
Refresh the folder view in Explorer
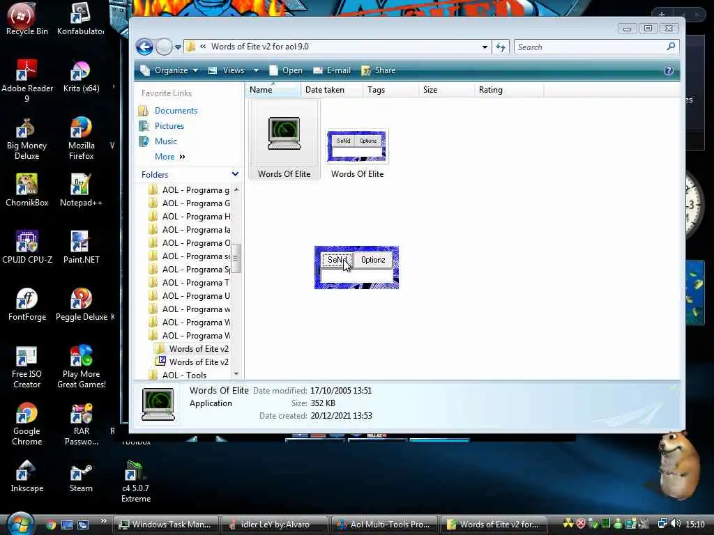coord(501,47)
